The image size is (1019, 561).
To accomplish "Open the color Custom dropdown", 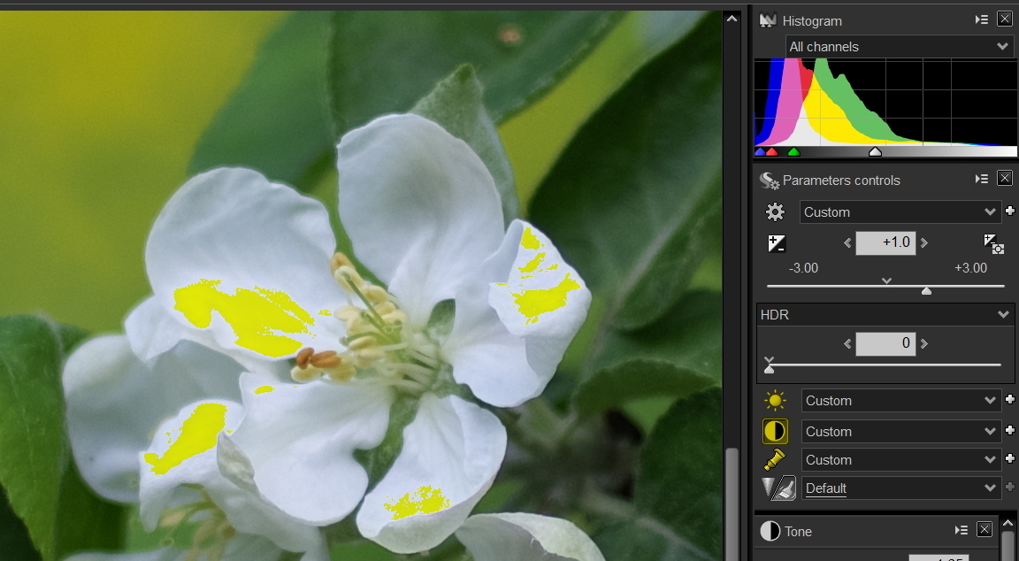I will coord(900,459).
